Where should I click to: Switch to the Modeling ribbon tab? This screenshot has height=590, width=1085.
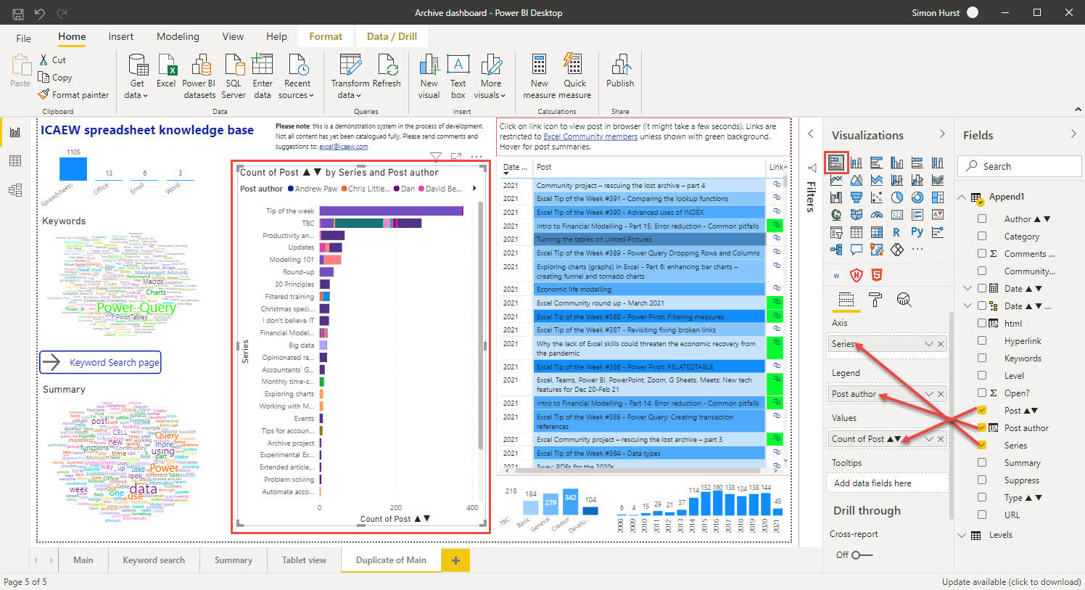click(178, 36)
